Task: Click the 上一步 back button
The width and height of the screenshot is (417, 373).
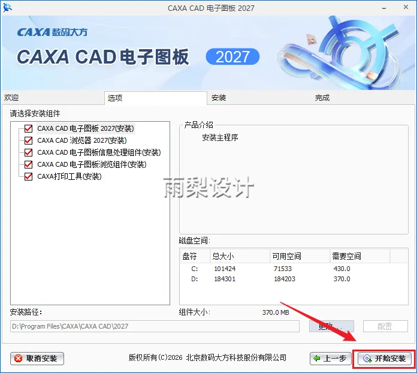Action: point(330,359)
